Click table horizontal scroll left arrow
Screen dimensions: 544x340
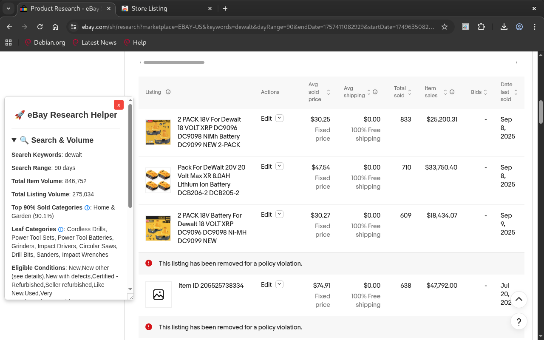(141, 62)
